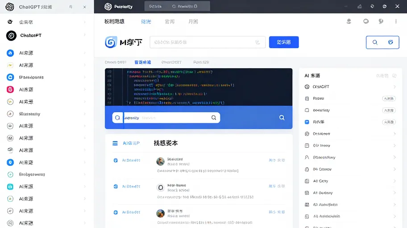This screenshot has height=228, width=407.
Task: Click the magnifier icon in the outlined box
Action: [x=375, y=42]
